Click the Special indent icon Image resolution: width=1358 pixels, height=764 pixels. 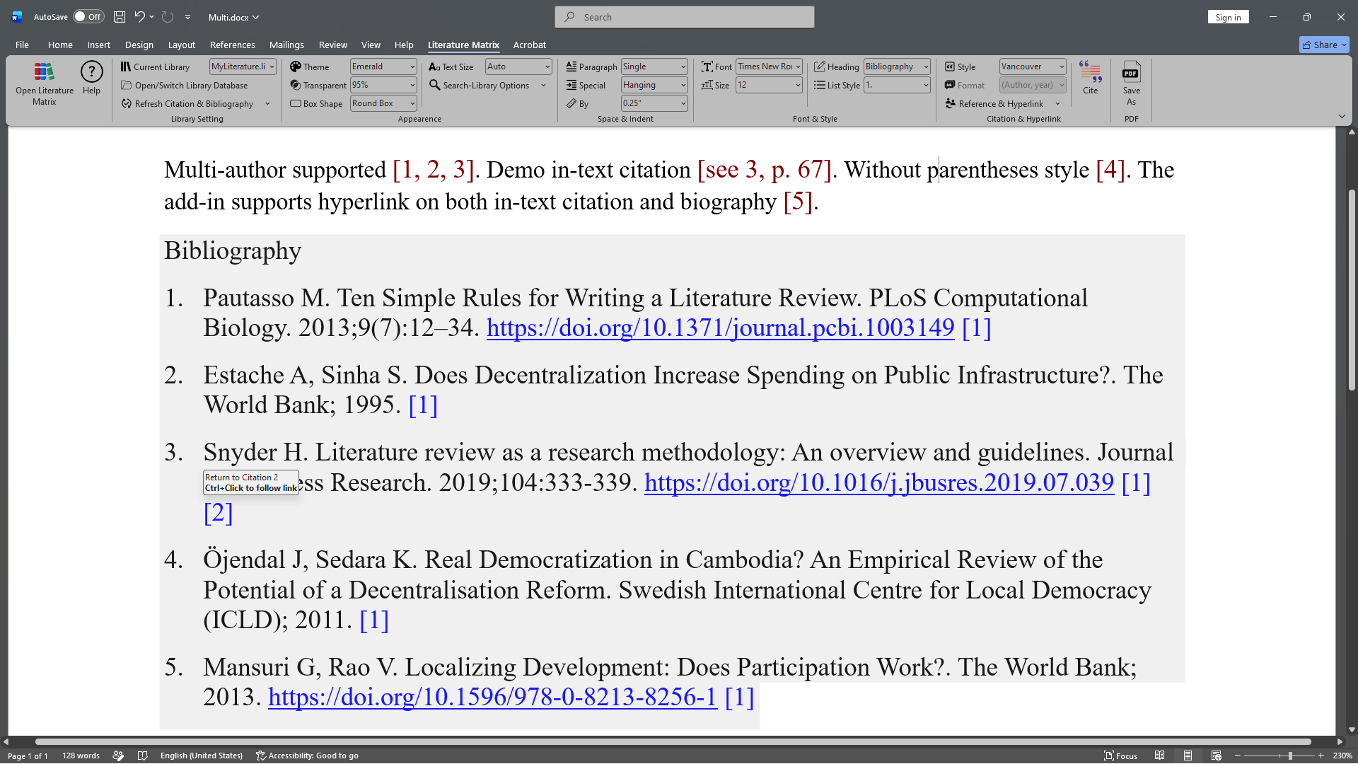tap(571, 85)
